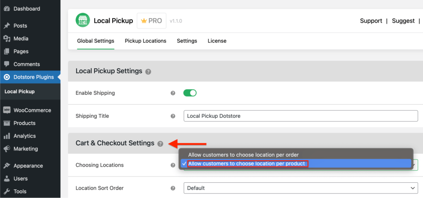
Task: Click the PRO crown badge
Action: click(x=151, y=21)
